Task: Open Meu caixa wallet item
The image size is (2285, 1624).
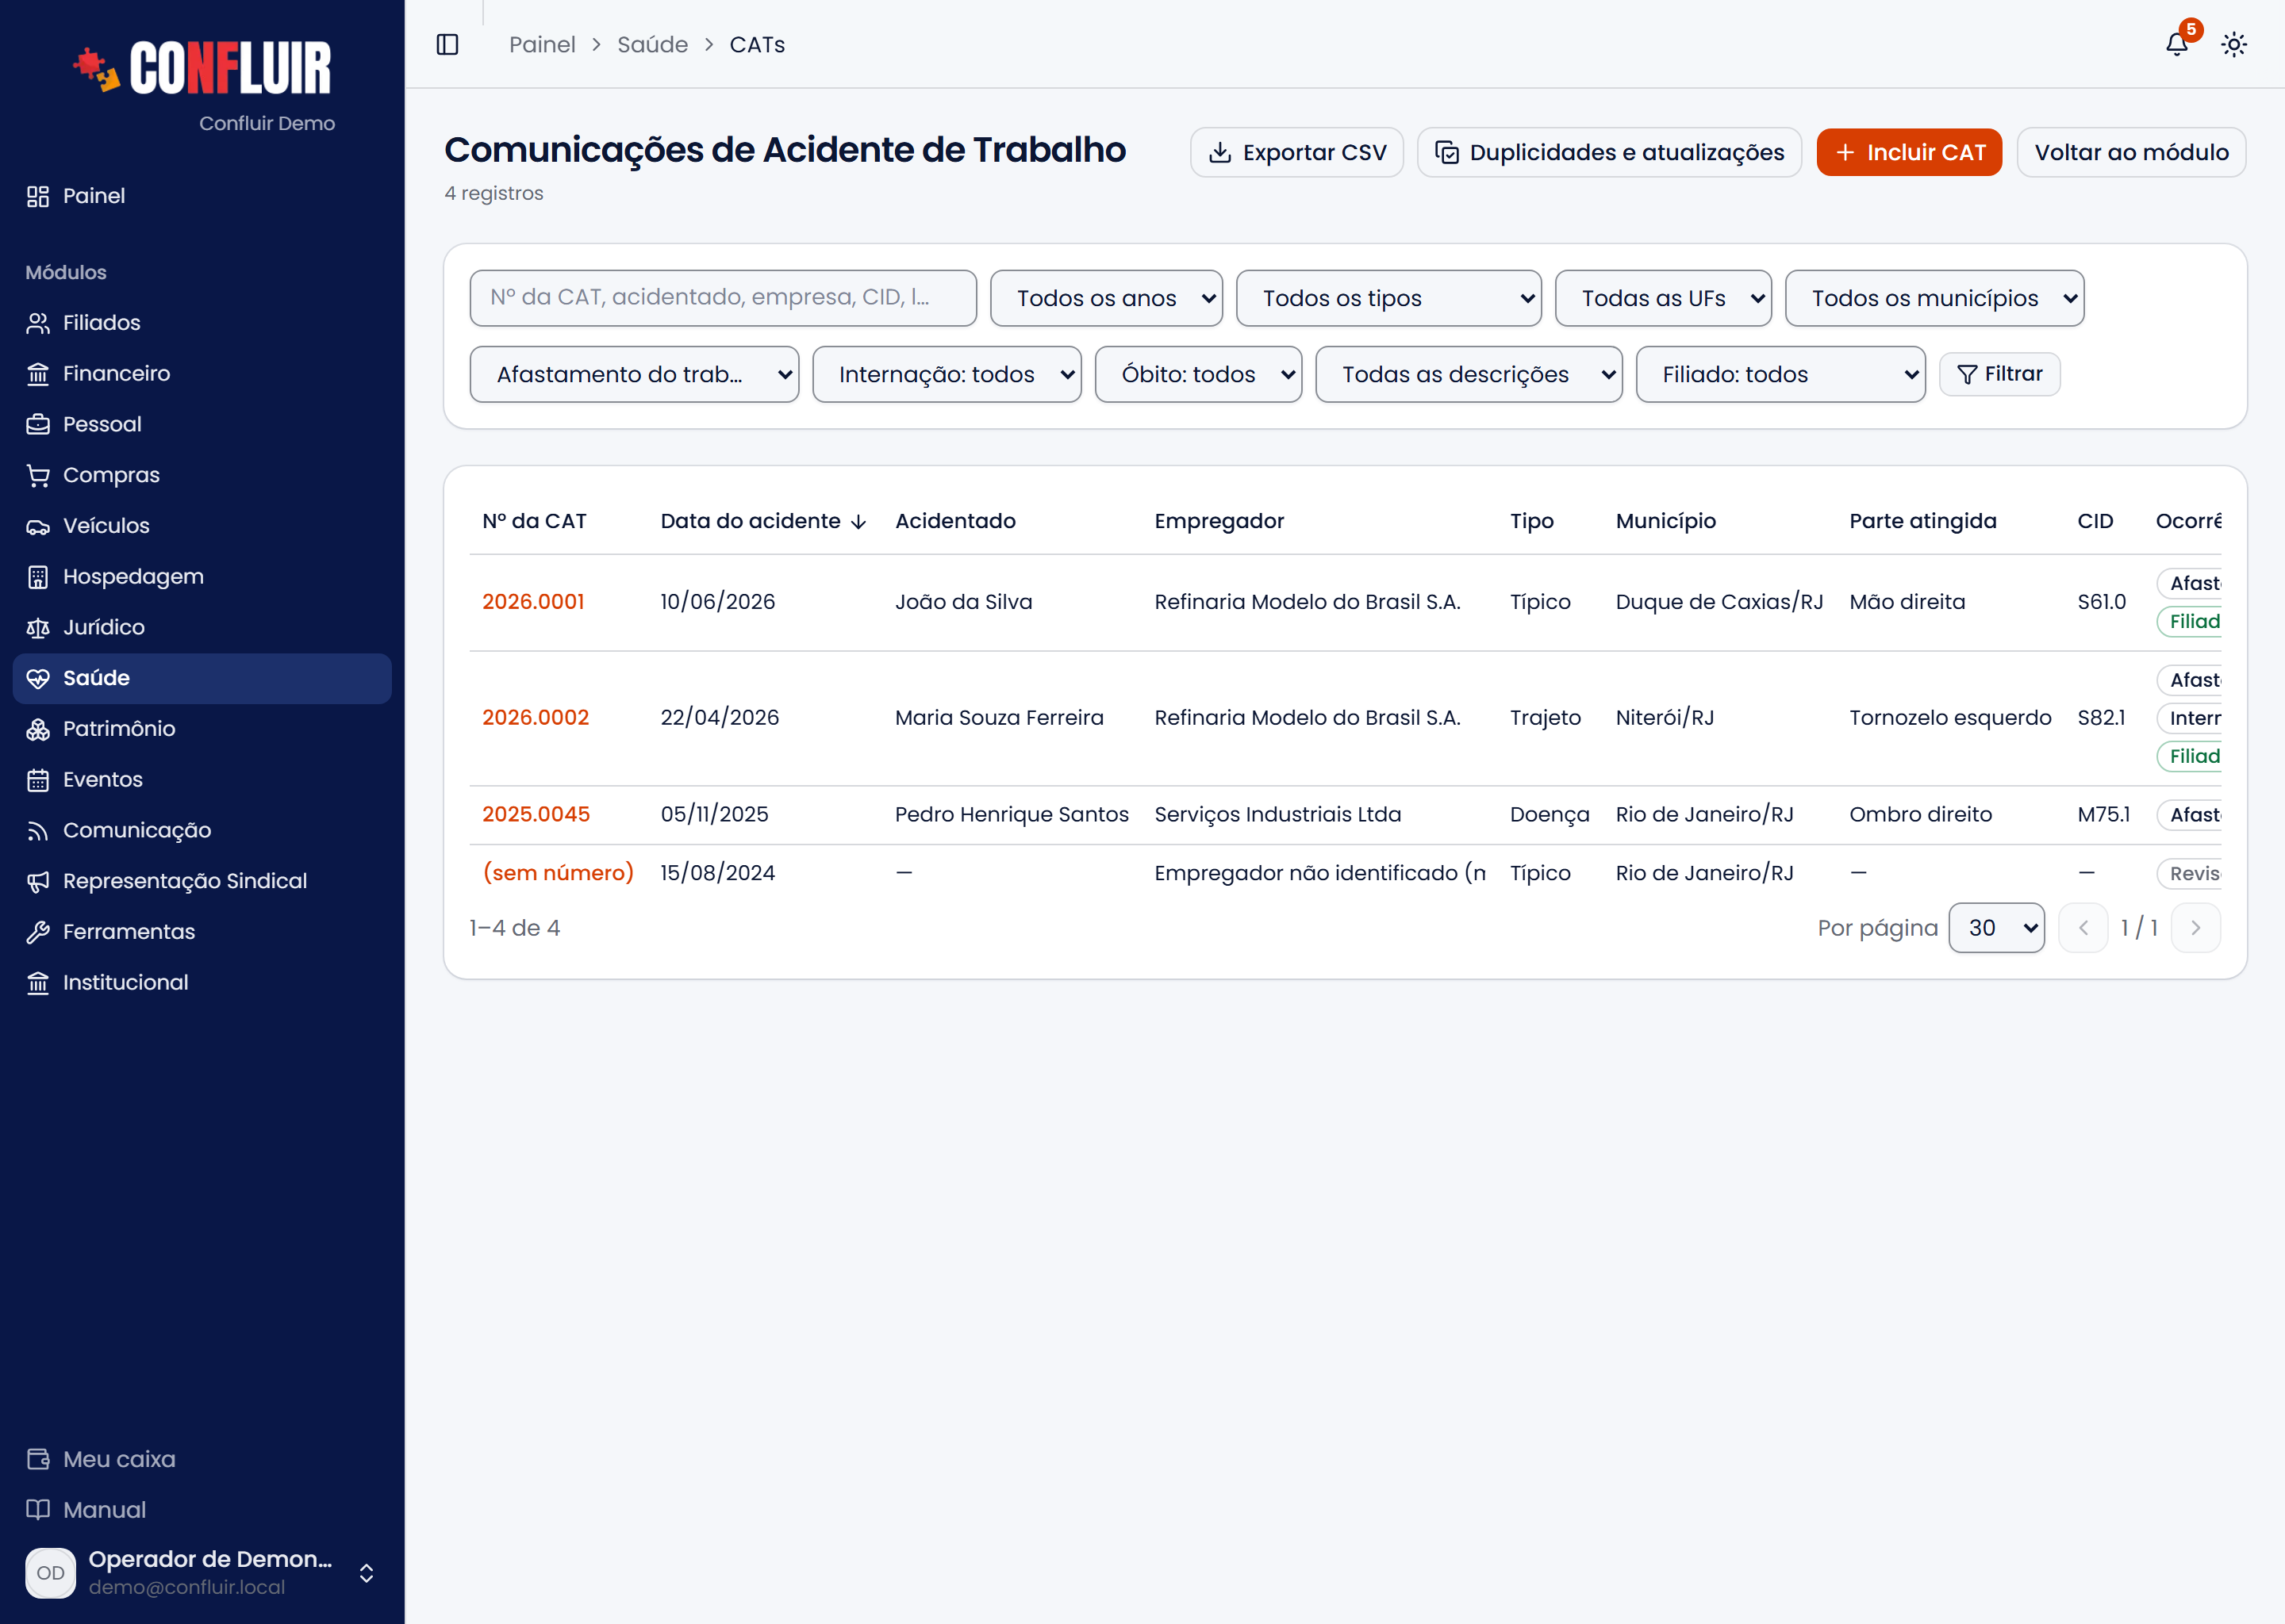Action: (x=202, y=1459)
